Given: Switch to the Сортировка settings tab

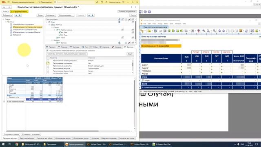Looking at the screenshot, I should coord(104,47).
